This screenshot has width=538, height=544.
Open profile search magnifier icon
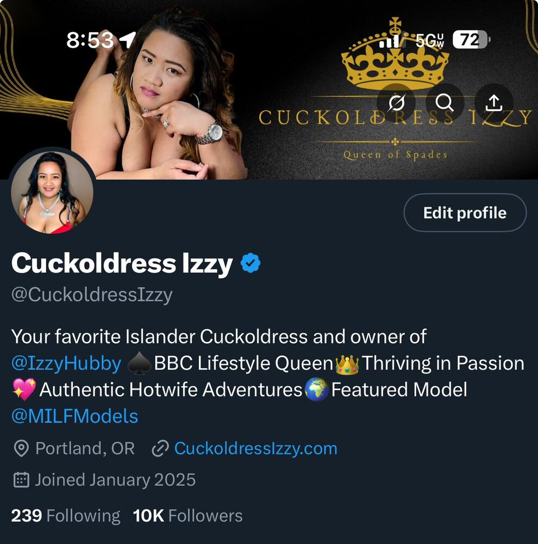tap(445, 103)
